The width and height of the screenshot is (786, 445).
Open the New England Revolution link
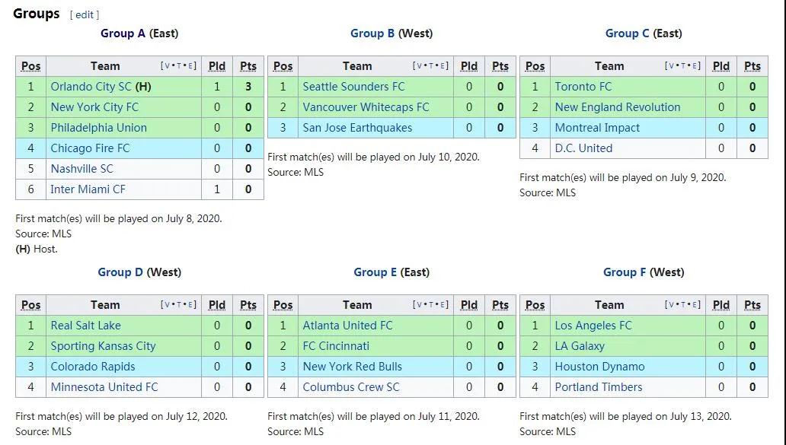point(618,107)
